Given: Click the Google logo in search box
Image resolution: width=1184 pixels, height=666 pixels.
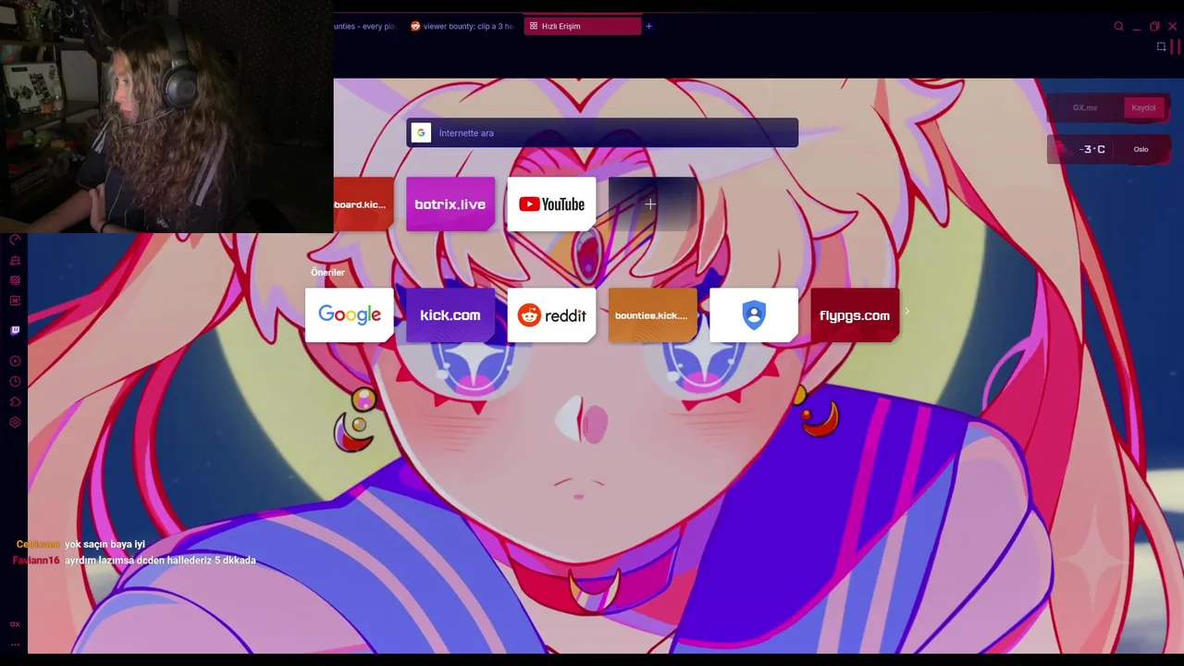Looking at the screenshot, I should (x=421, y=132).
